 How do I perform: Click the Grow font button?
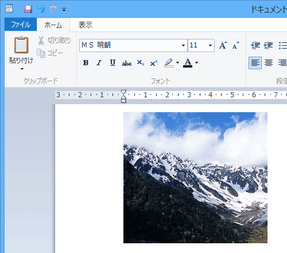click(223, 45)
